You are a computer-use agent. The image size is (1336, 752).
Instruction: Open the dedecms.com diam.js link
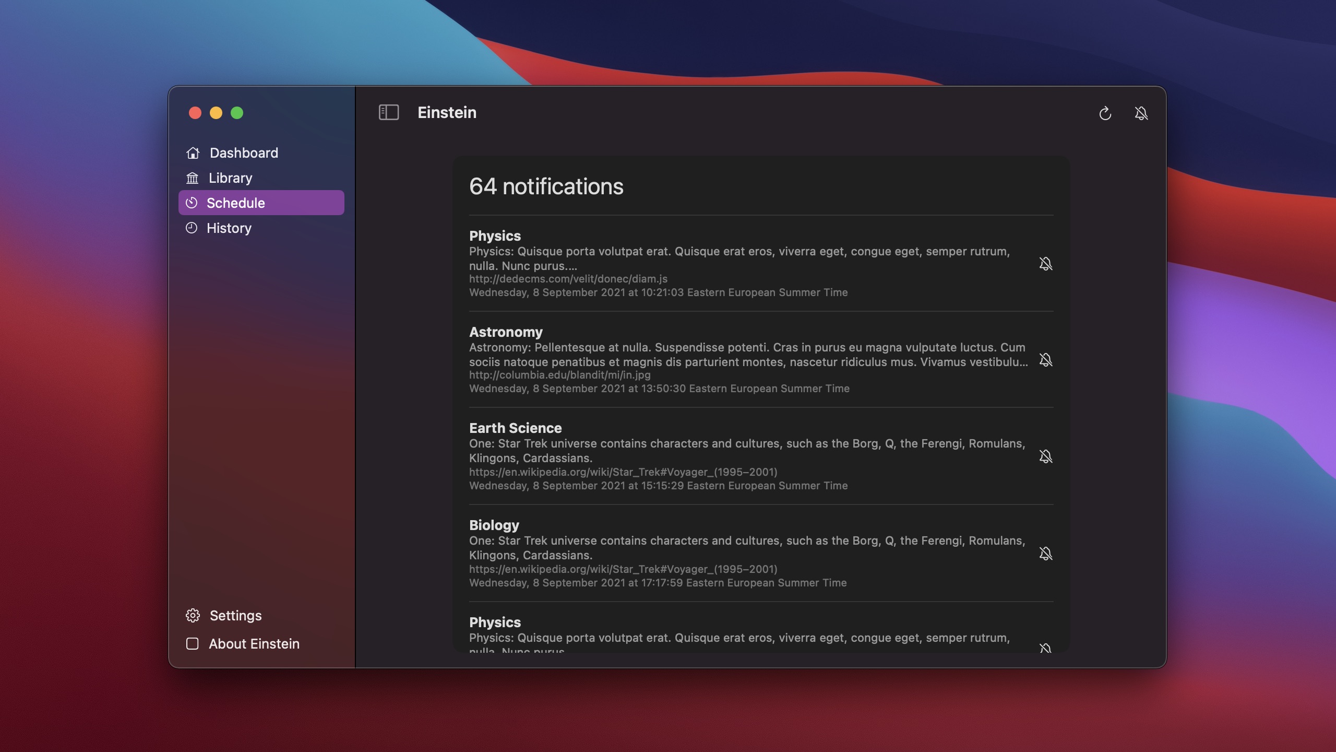pos(568,279)
